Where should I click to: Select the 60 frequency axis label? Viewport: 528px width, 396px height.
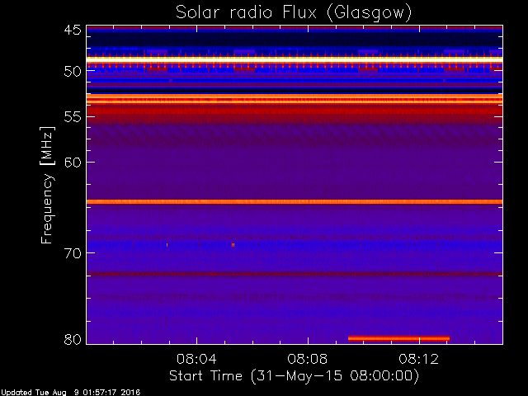73,163
